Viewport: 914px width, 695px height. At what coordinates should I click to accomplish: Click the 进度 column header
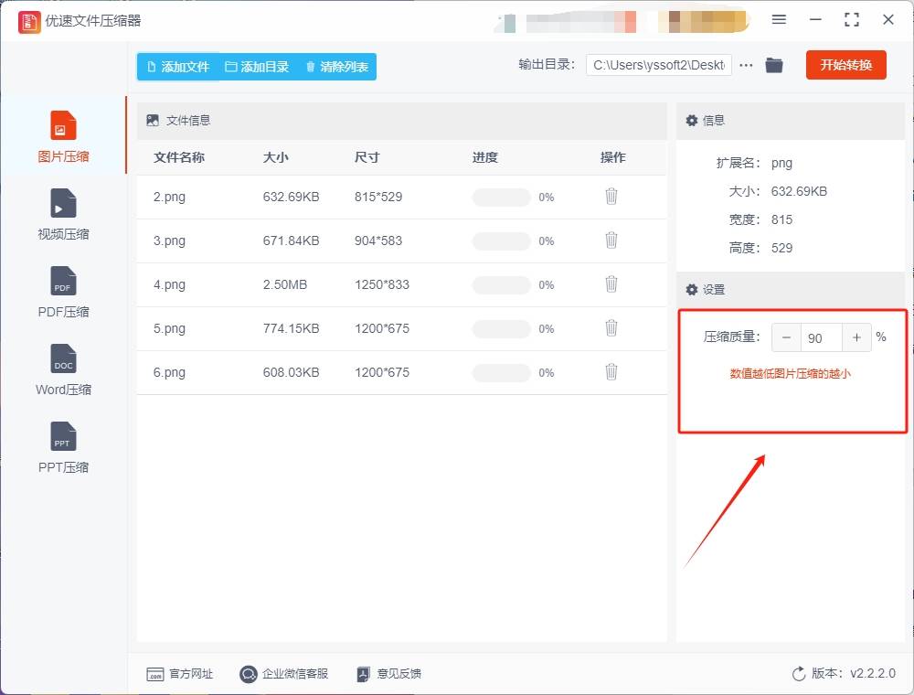tap(485, 157)
